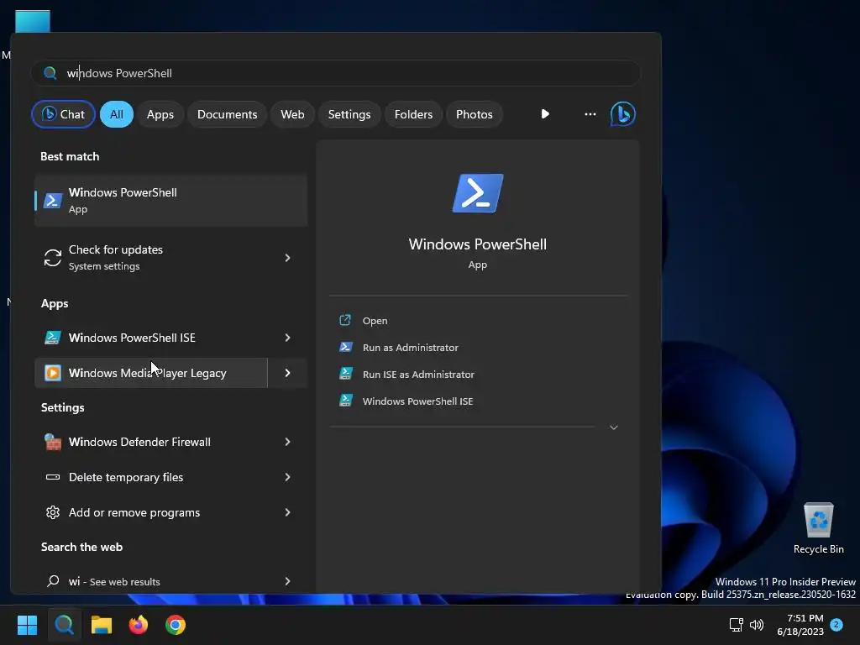The height and width of the screenshot is (645, 860).
Task: Switch to the Apps filter tab
Action: pos(160,114)
